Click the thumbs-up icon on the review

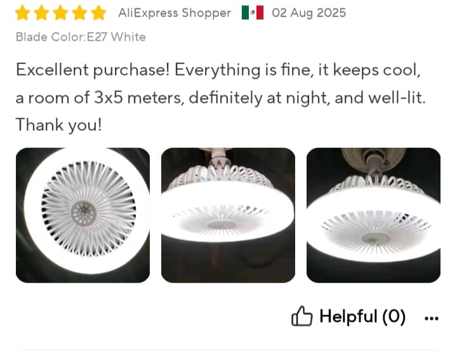click(x=301, y=316)
